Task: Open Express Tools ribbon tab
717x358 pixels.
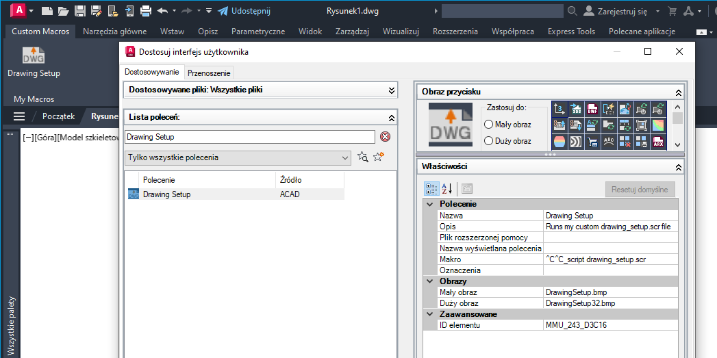Action: 572,31
